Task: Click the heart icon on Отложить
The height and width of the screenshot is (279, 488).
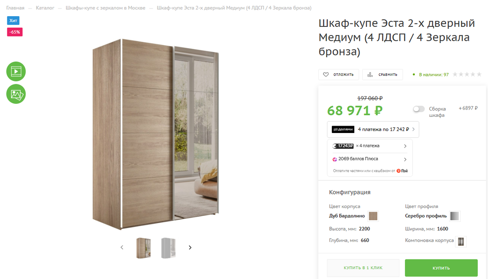Action: click(326, 75)
